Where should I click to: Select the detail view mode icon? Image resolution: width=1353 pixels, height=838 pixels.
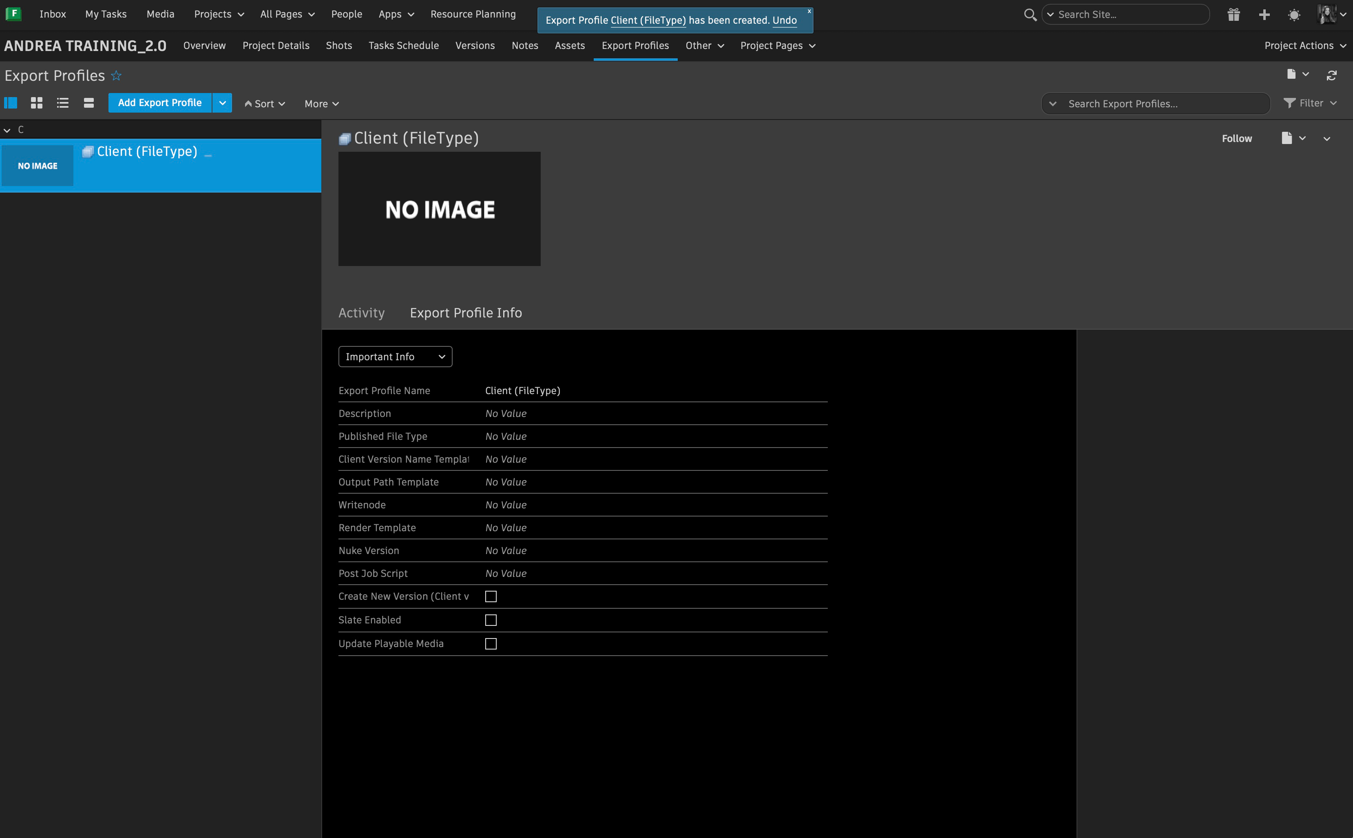coord(11,103)
